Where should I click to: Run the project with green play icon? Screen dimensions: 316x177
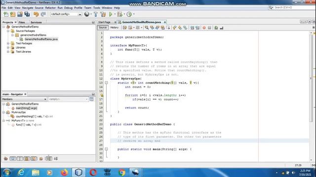(x=111, y=14)
